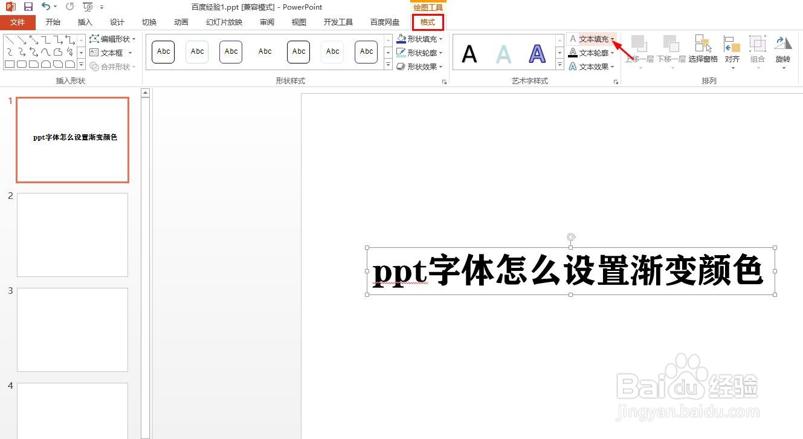The image size is (803, 439).
Task: Open the 幻灯片放映 tab
Action: [224, 22]
